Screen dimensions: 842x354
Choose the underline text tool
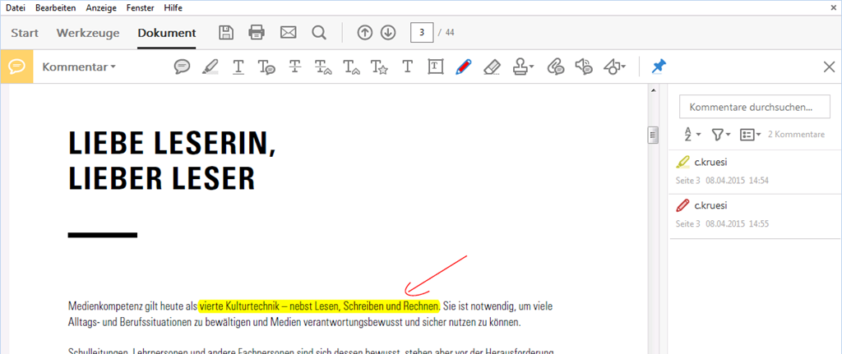click(x=238, y=67)
